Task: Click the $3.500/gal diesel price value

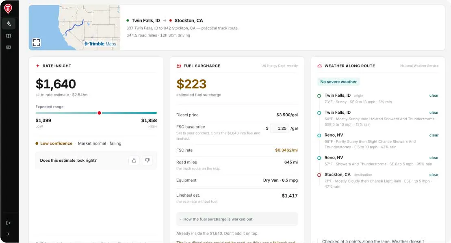Action: [287, 115]
